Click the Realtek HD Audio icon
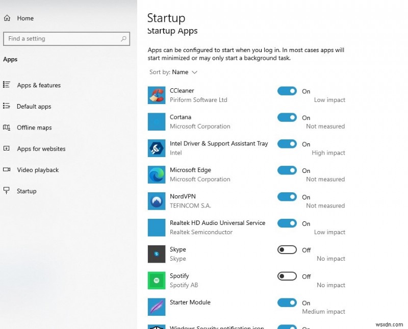The image size is (408, 329). 156,227
